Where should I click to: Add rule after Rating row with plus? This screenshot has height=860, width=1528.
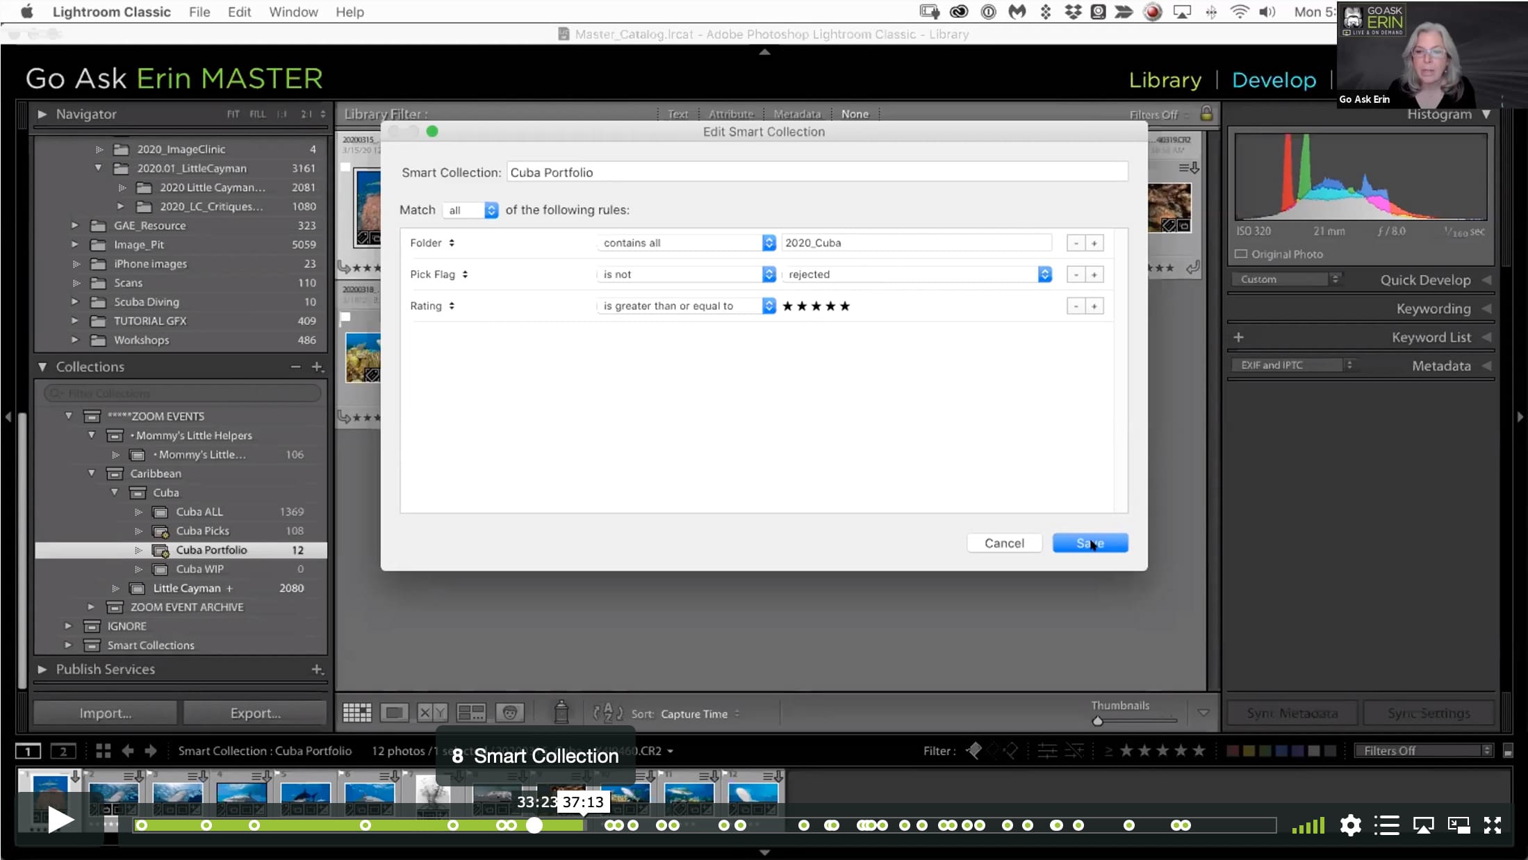coord(1094,306)
